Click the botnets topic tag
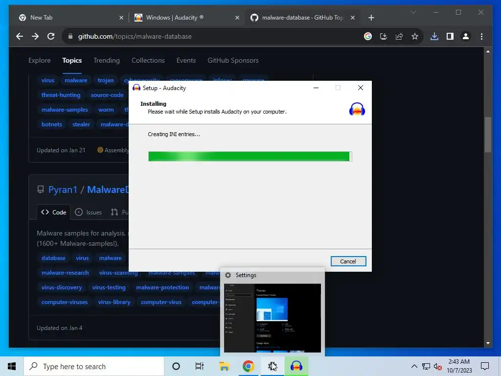This screenshot has width=501, height=376. click(x=52, y=124)
